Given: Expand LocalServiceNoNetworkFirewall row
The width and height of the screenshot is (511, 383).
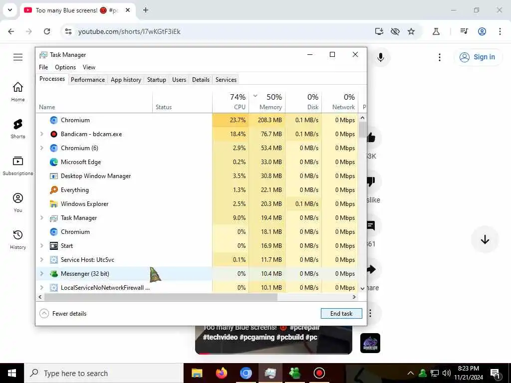Looking at the screenshot, I should pyautogui.click(x=42, y=288).
